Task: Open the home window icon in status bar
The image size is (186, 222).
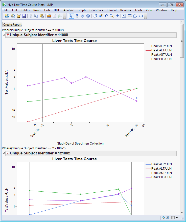Action: [x=163, y=217]
